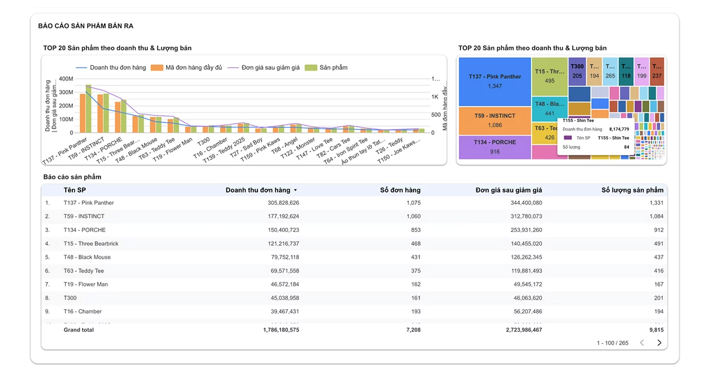The height and width of the screenshot is (379, 712).
Task: Click the Đơn giá sau giảm giá column header
Action: coord(508,190)
